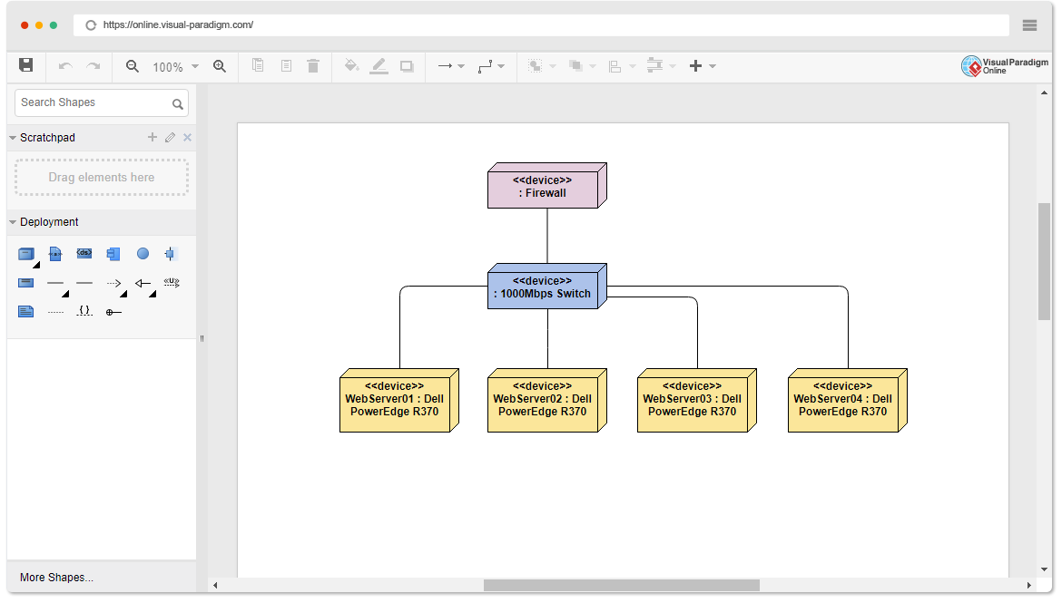1062x603 pixels.
Task: Select the Fill Color paint bucket
Action: click(351, 65)
